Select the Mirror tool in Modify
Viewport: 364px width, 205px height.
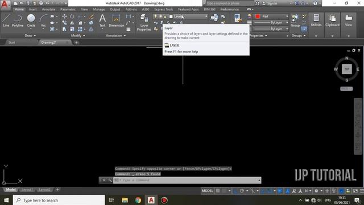click(72, 23)
